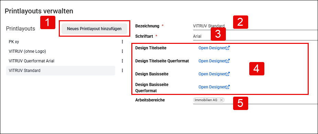Select PK xy in Printlayouts list
The height and width of the screenshot is (134, 318).
coord(61,41)
